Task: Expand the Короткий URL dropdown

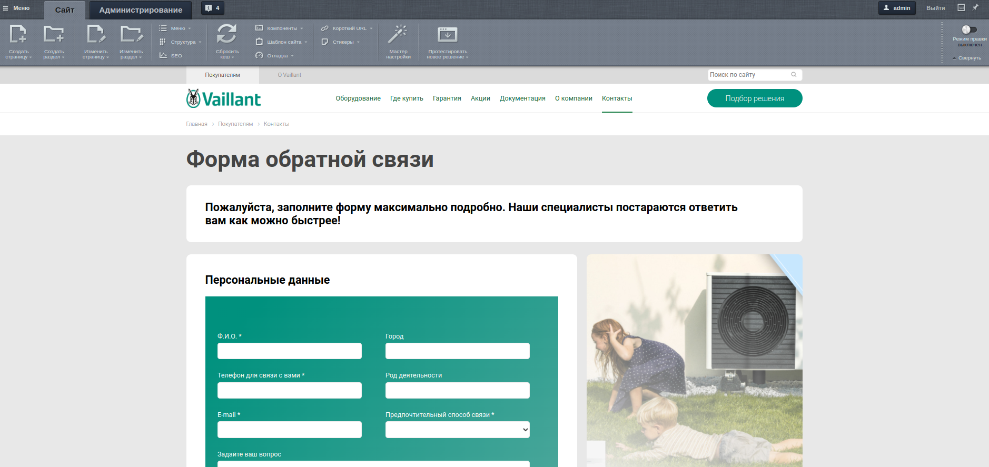Action: tap(347, 28)
